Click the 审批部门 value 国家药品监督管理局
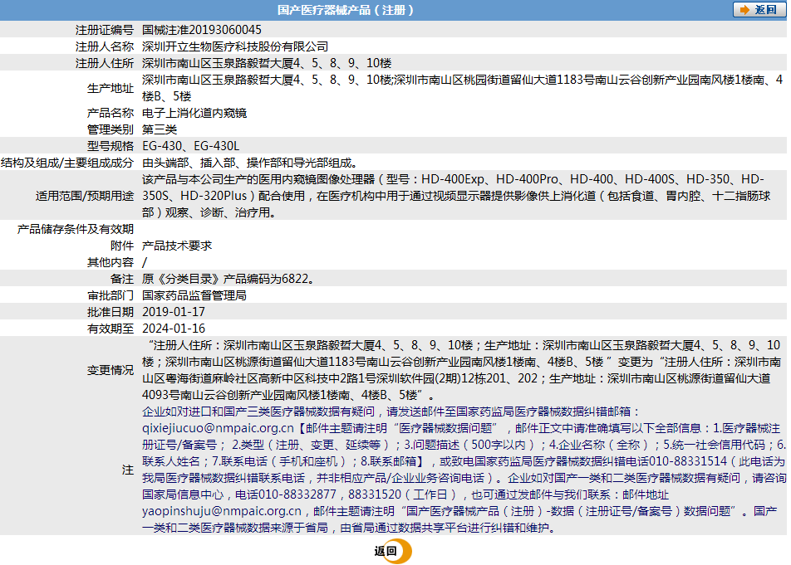791x565 pixels. pyautogui.click(x=194, y=295)
